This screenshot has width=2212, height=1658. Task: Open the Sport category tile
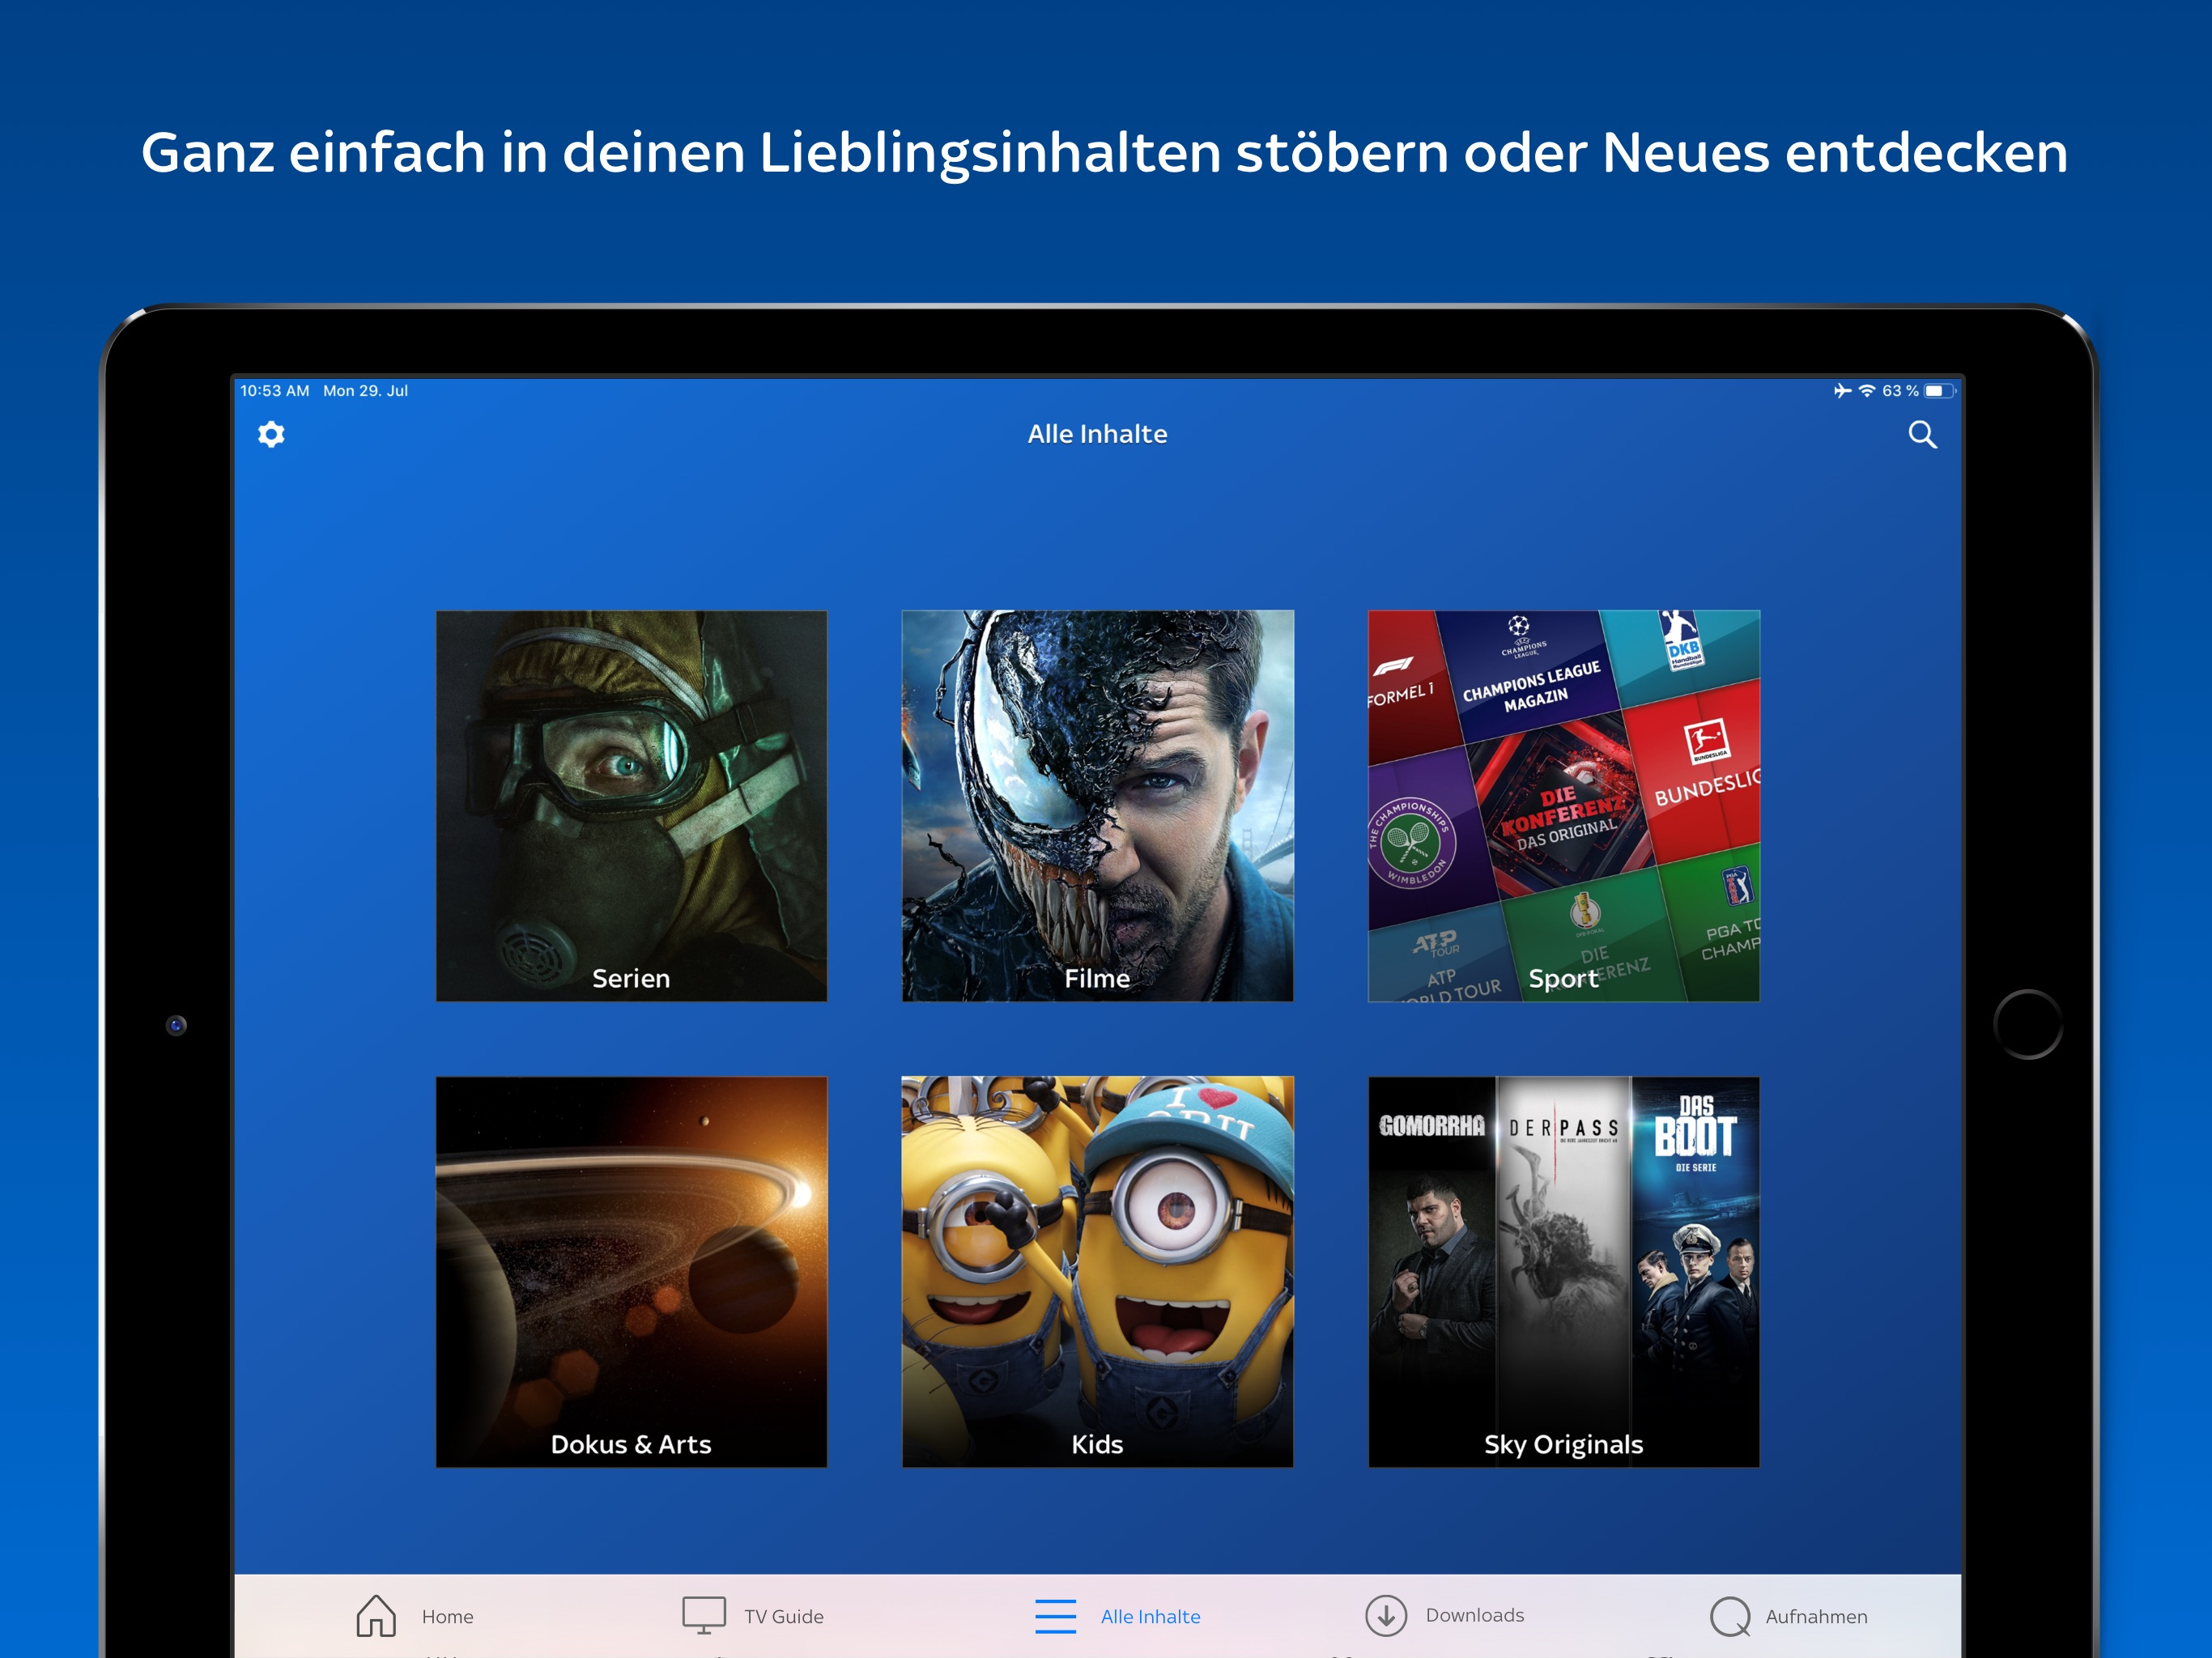[1563, 805]
